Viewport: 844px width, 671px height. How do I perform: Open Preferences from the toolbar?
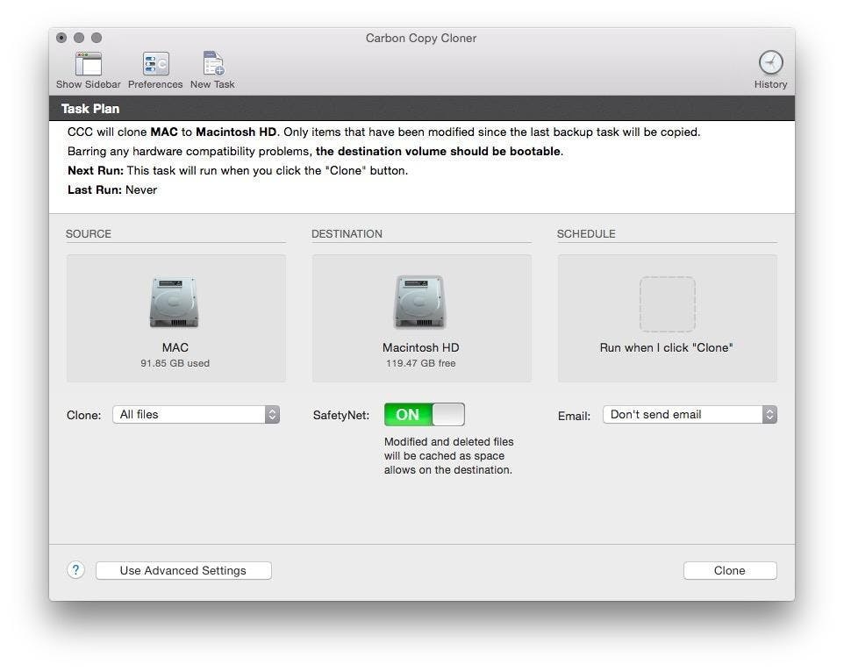click(155, 64)
